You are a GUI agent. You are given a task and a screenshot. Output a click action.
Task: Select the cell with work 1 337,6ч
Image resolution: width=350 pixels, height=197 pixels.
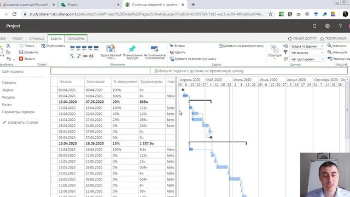152,143
